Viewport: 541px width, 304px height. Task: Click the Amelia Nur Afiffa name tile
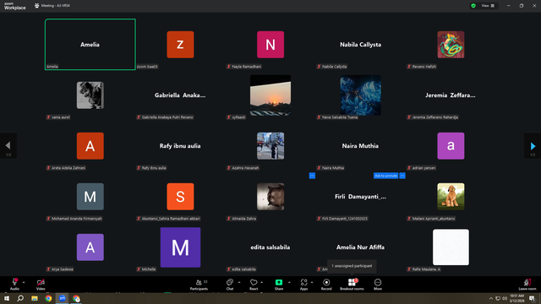point(361,247)
